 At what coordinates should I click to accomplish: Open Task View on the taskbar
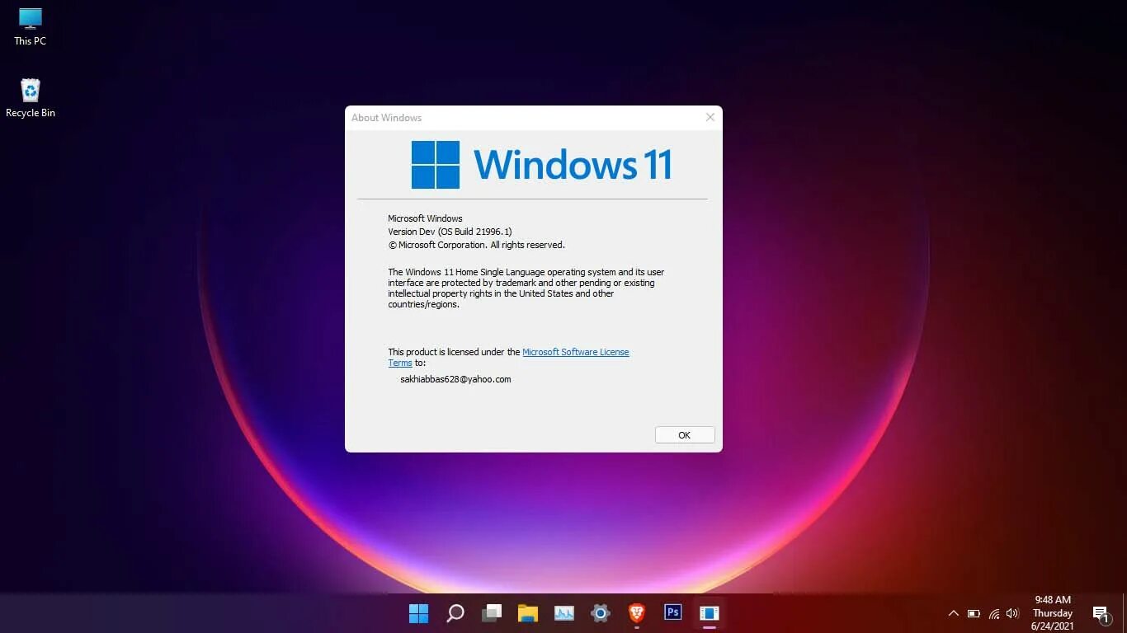click(x=492, y=613)
